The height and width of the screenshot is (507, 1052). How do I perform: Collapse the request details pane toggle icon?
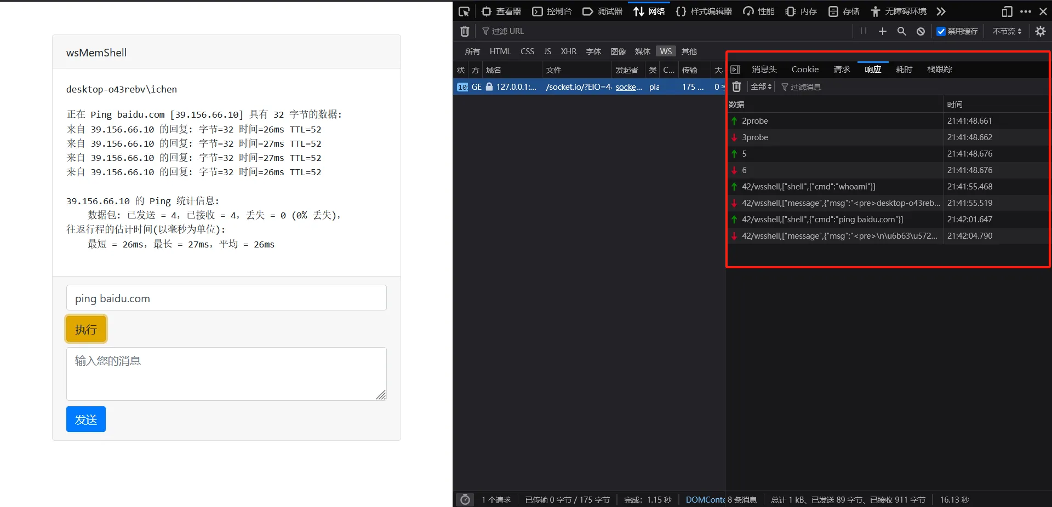point(735,70)
